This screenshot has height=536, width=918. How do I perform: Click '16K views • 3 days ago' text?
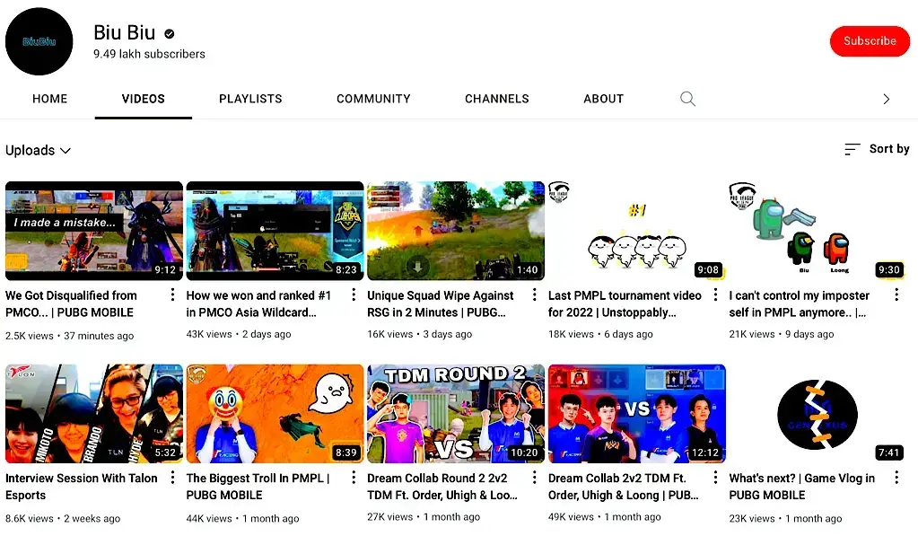420,334
